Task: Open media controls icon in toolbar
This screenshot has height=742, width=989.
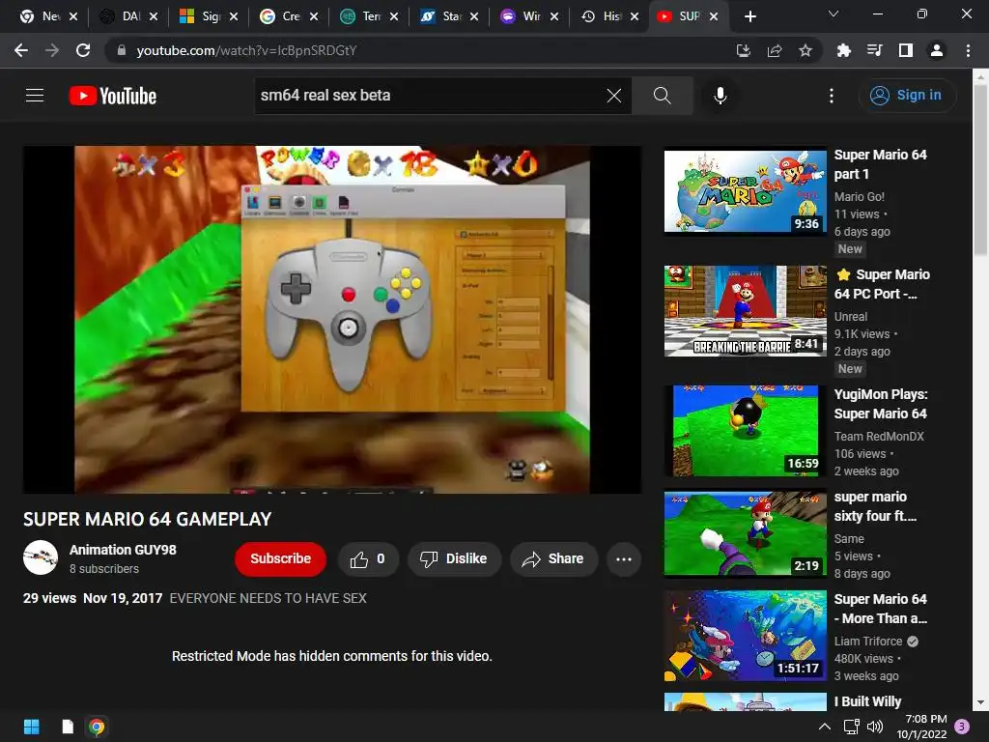Action: [x=875, y=50]
